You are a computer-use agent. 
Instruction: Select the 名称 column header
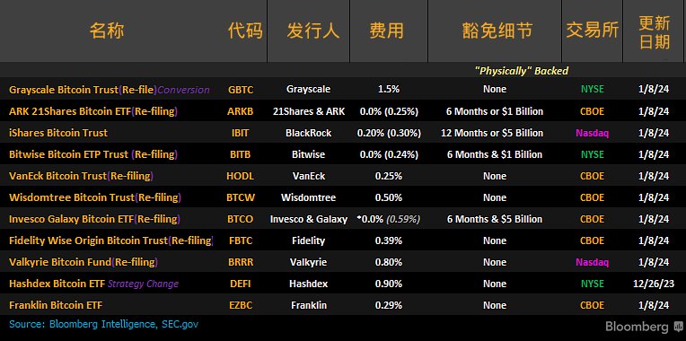pos(107,31)
